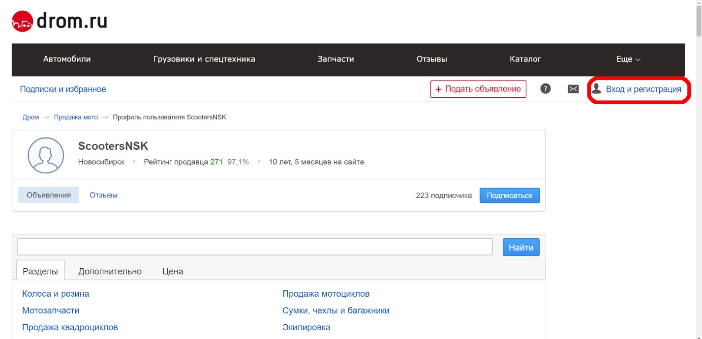
Task: Open the Каталог section
Action: (x=525, y=59)
